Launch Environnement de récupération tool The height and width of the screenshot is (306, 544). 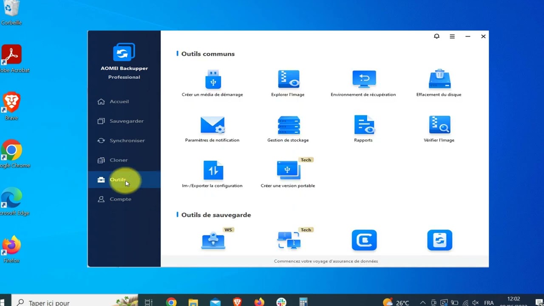pyautogui.click(x=363, y=83)
